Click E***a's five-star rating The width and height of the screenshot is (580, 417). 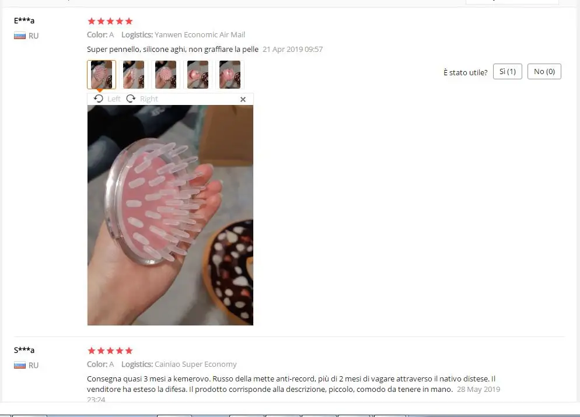pyautogui.click(x=110, y=21)
